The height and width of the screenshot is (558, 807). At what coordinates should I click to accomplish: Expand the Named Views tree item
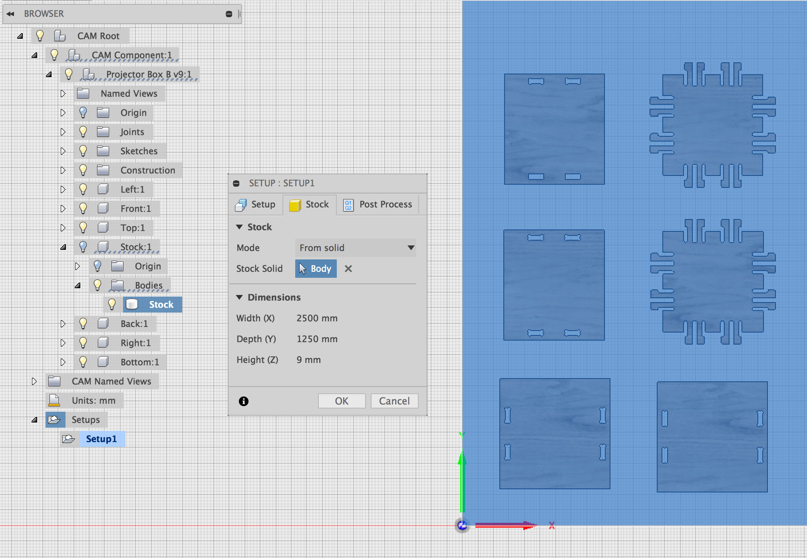tap(63, 93)
